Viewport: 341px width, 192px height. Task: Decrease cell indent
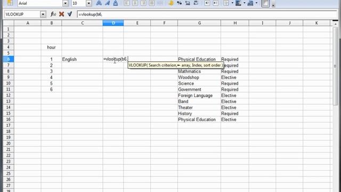(207, 3)
